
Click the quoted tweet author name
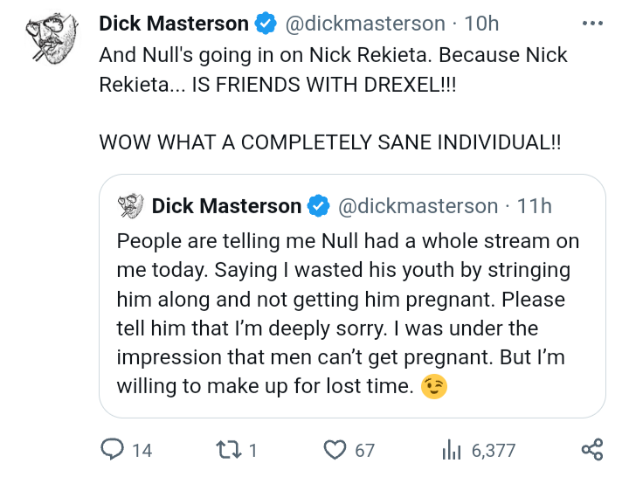point(226,206)
